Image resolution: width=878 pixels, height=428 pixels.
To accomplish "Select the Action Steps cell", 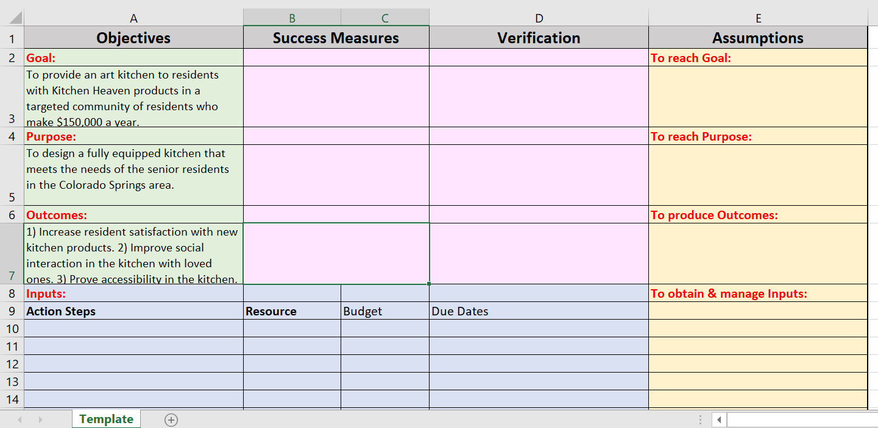I will tap(133, 311).
